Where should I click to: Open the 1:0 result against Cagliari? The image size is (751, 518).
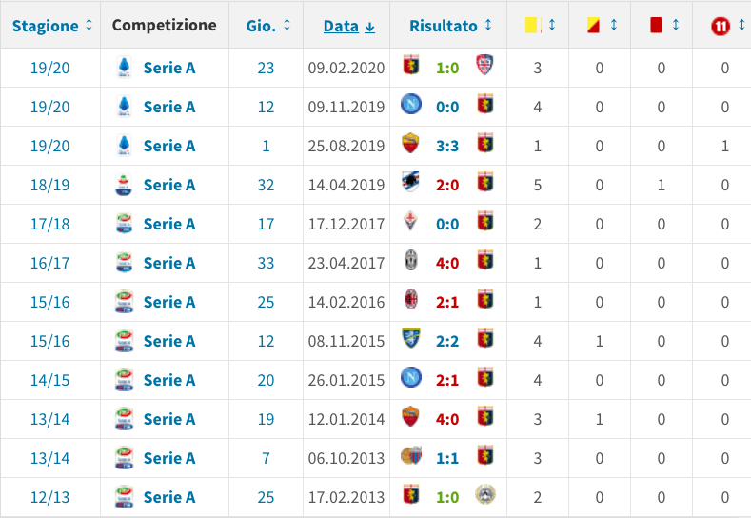point(448,68)
